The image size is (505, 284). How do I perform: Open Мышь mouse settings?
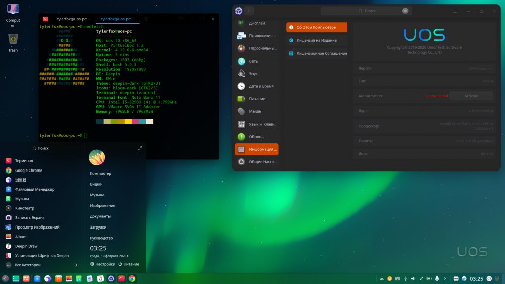(x=257, y=111)
